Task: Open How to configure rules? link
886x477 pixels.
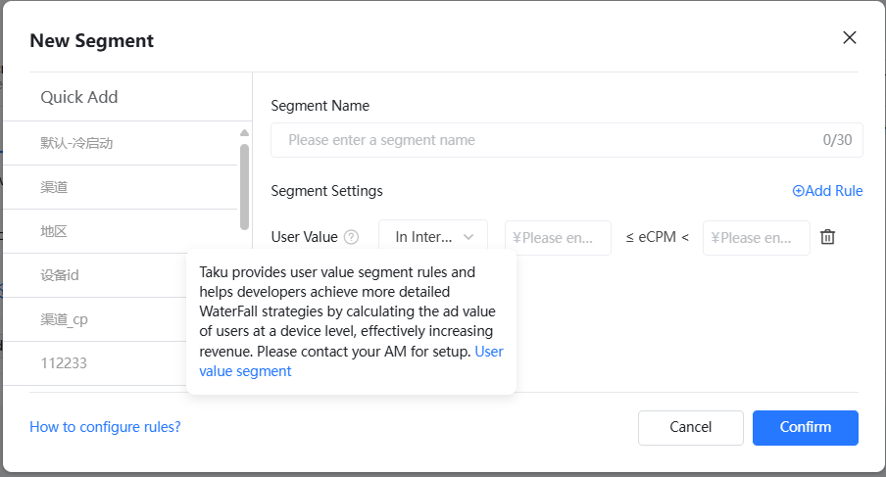Action: click(x=105, y=427)
